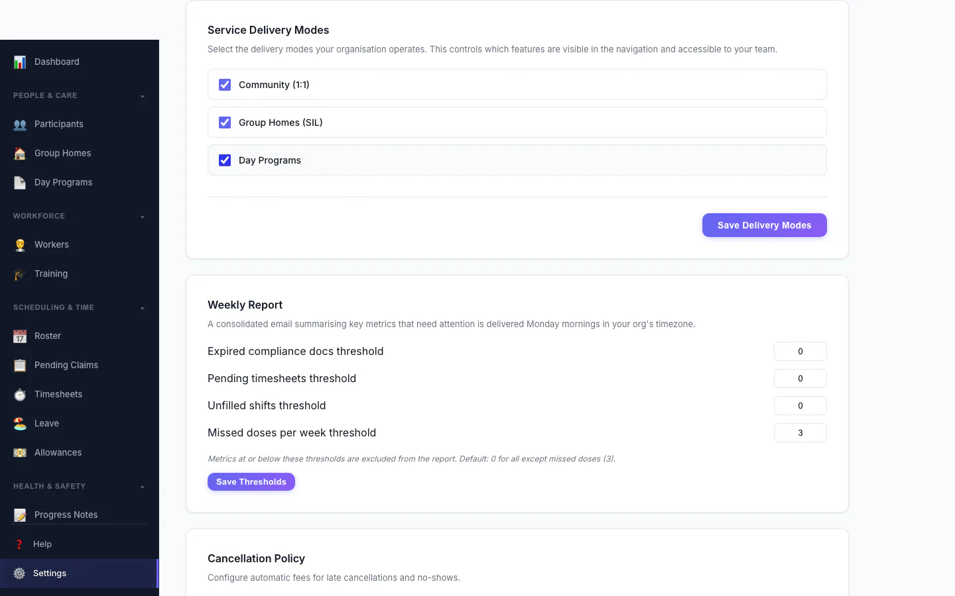Uncheck the Community (1:1) checkbox

pos(225,85)
